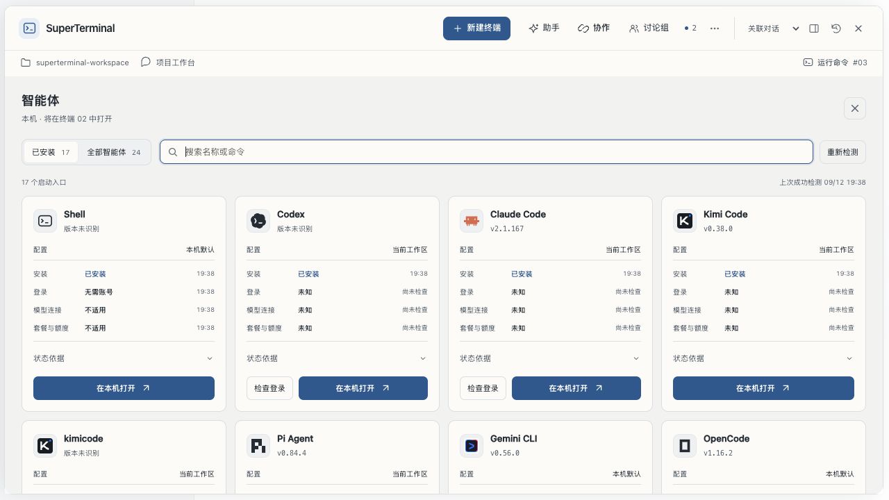Click the 17 个启动入口 label
This screenshot has height=500, width=889.
click(44, 183)
